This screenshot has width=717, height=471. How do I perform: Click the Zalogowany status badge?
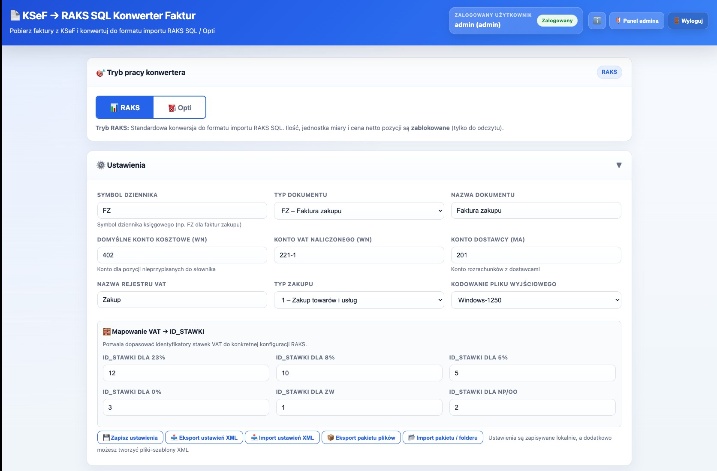point(557,21)
